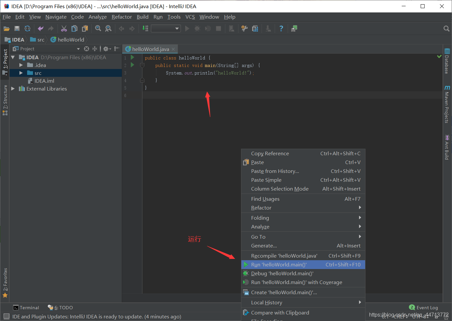Open the File menu
This screenshot has width=452, height=321.
[7, 17]
